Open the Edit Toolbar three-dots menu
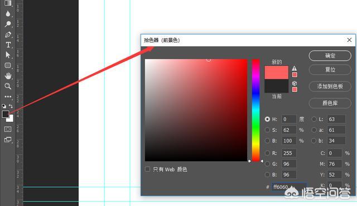Screen dimensions: 357x206 tap(8, 97)
